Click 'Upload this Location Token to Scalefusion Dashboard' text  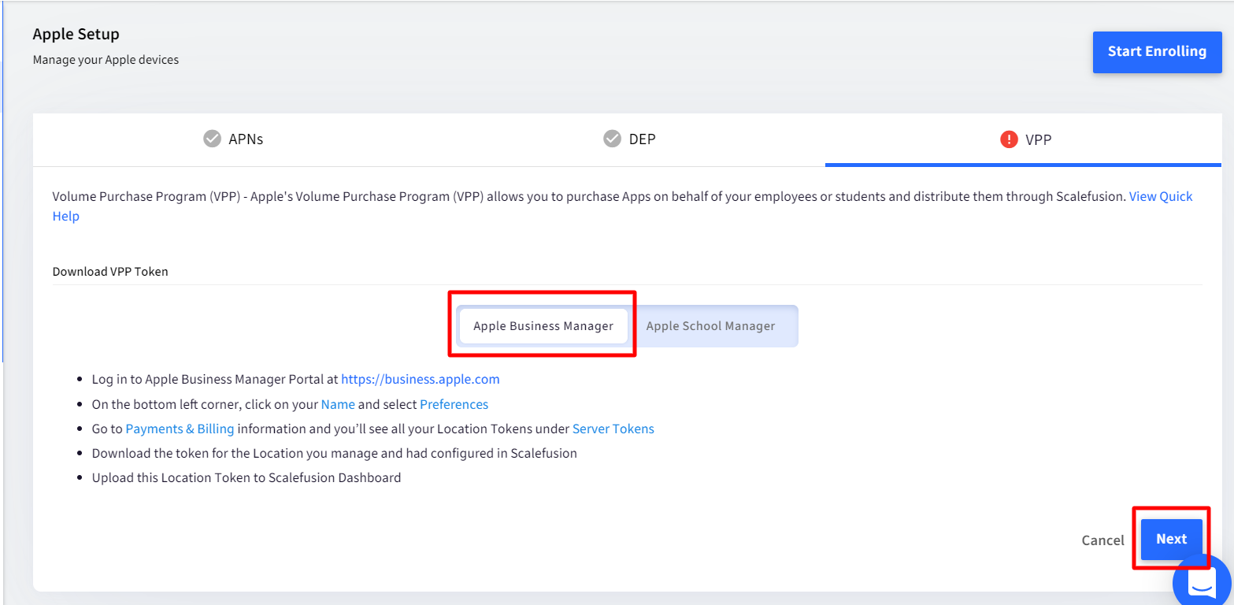pos(246,477)
